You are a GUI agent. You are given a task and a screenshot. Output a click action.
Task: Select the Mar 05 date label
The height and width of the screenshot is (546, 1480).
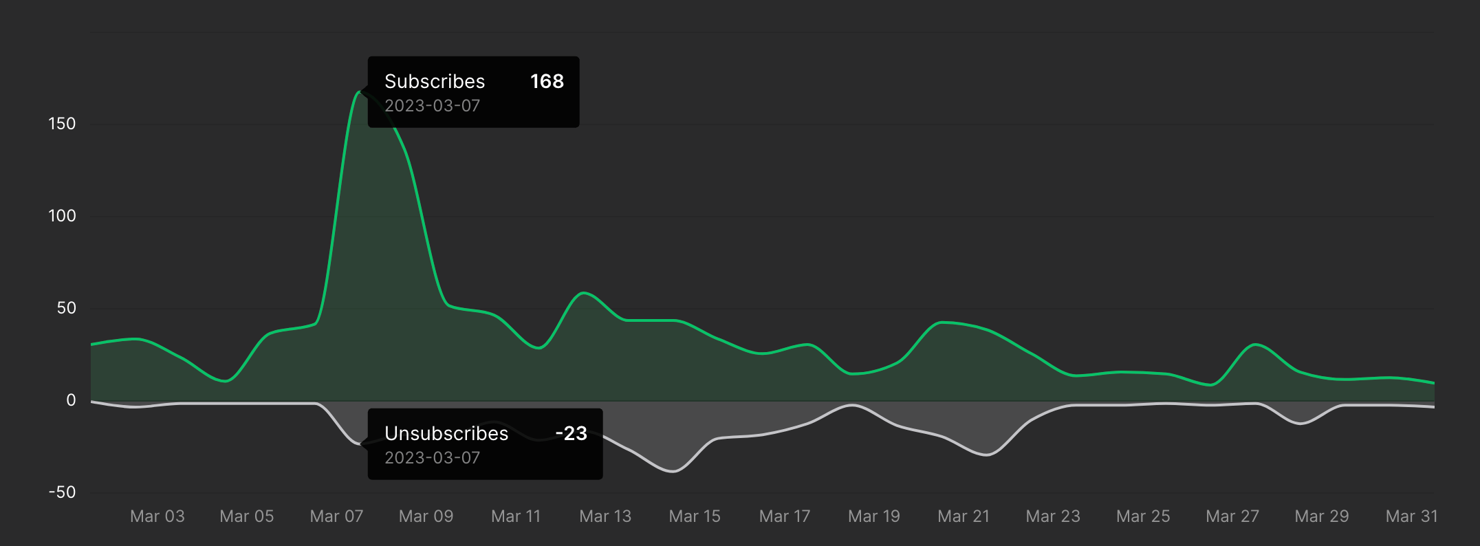tap(247, 516)
